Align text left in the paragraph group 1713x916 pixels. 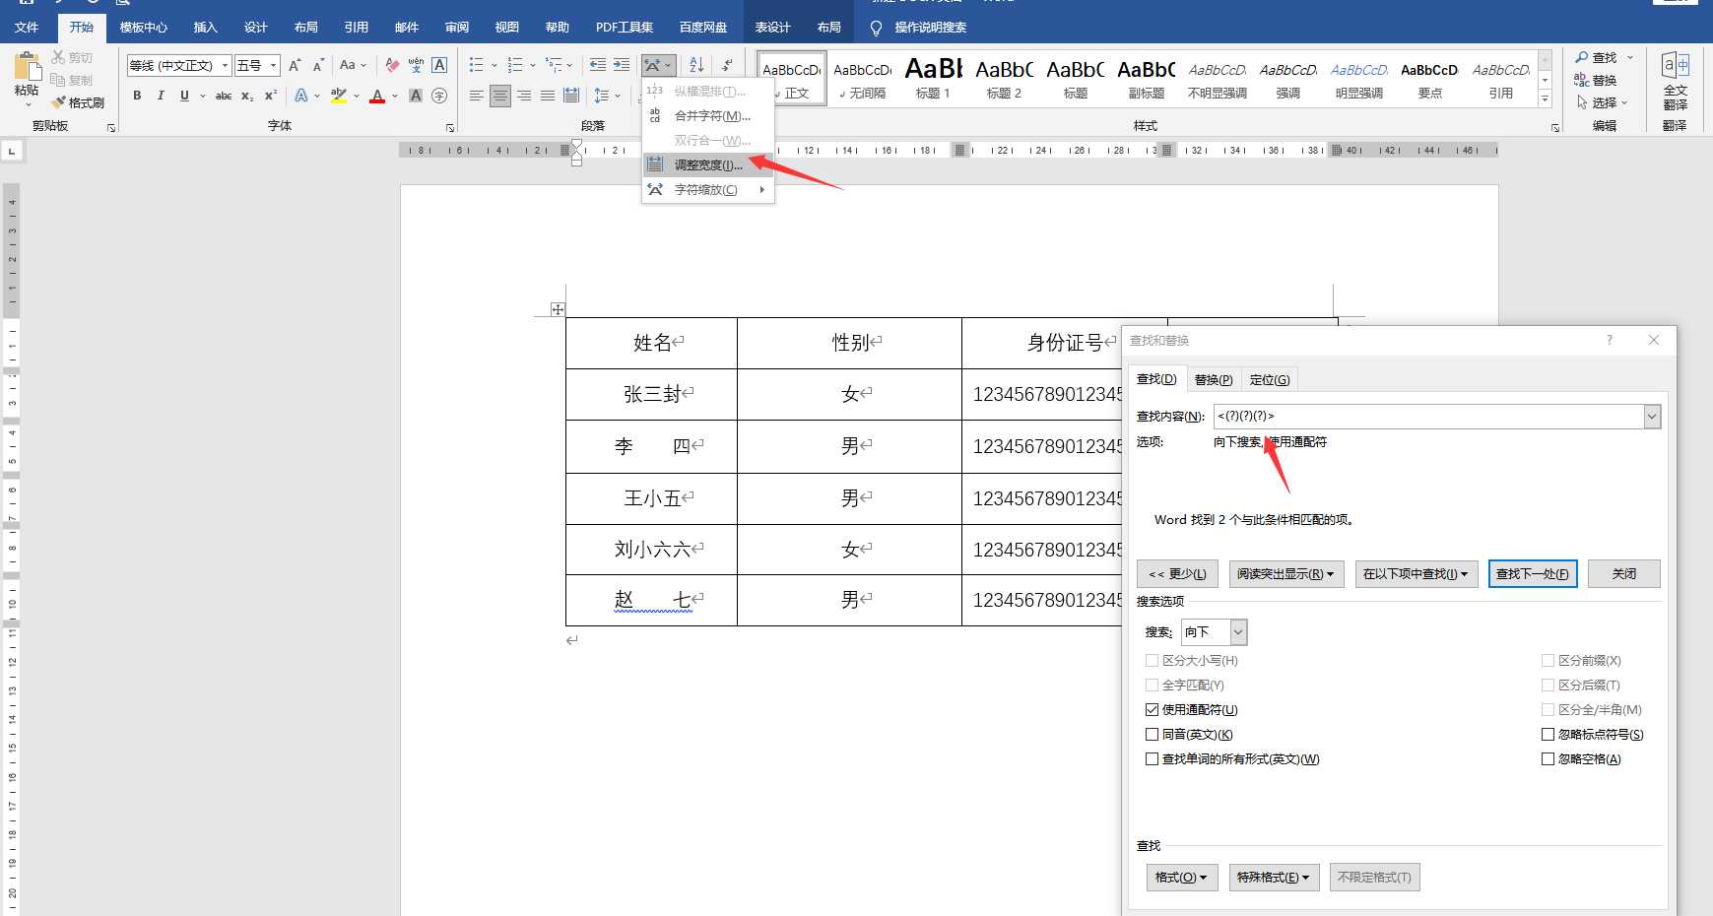pyautogui.click(x=477, y=96)
